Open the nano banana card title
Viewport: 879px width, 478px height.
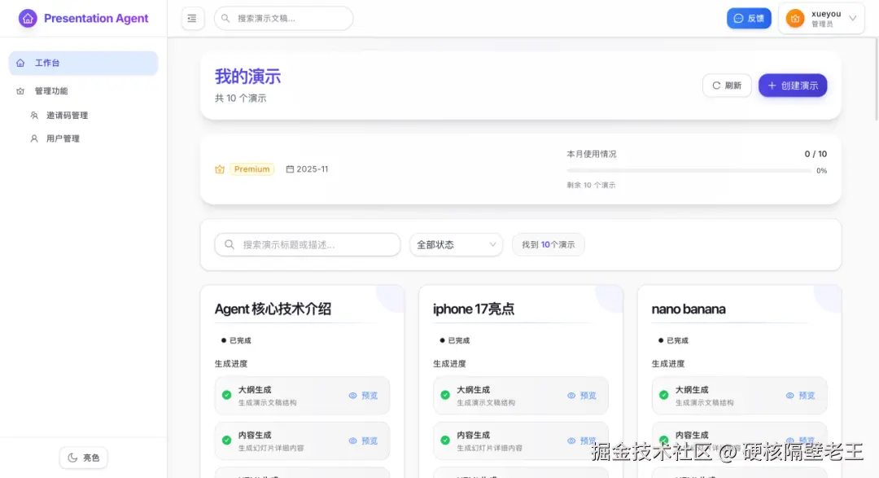[689, 309]
